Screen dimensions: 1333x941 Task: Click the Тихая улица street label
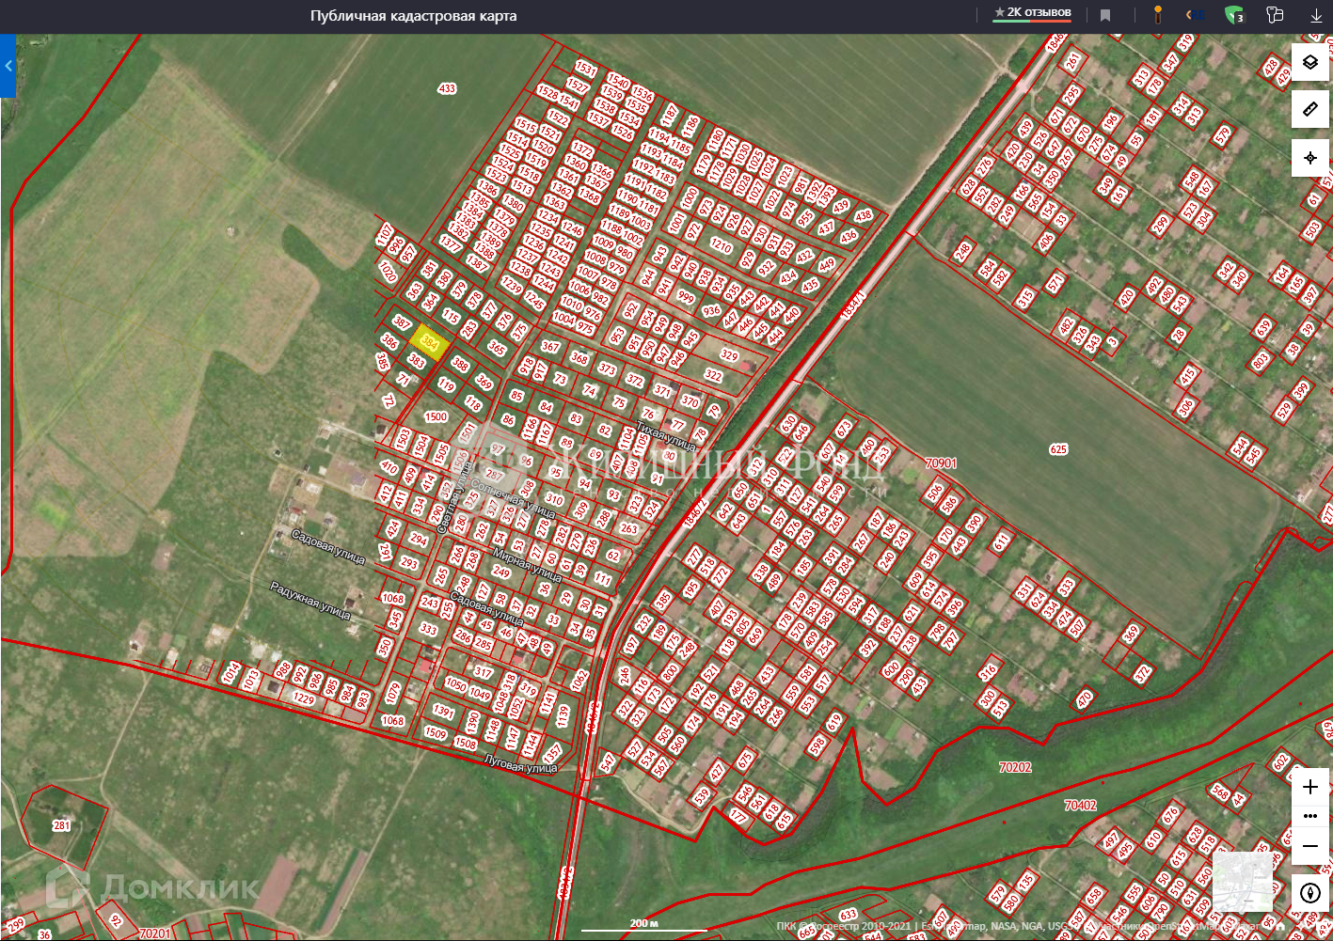click(x=666, y=435)
